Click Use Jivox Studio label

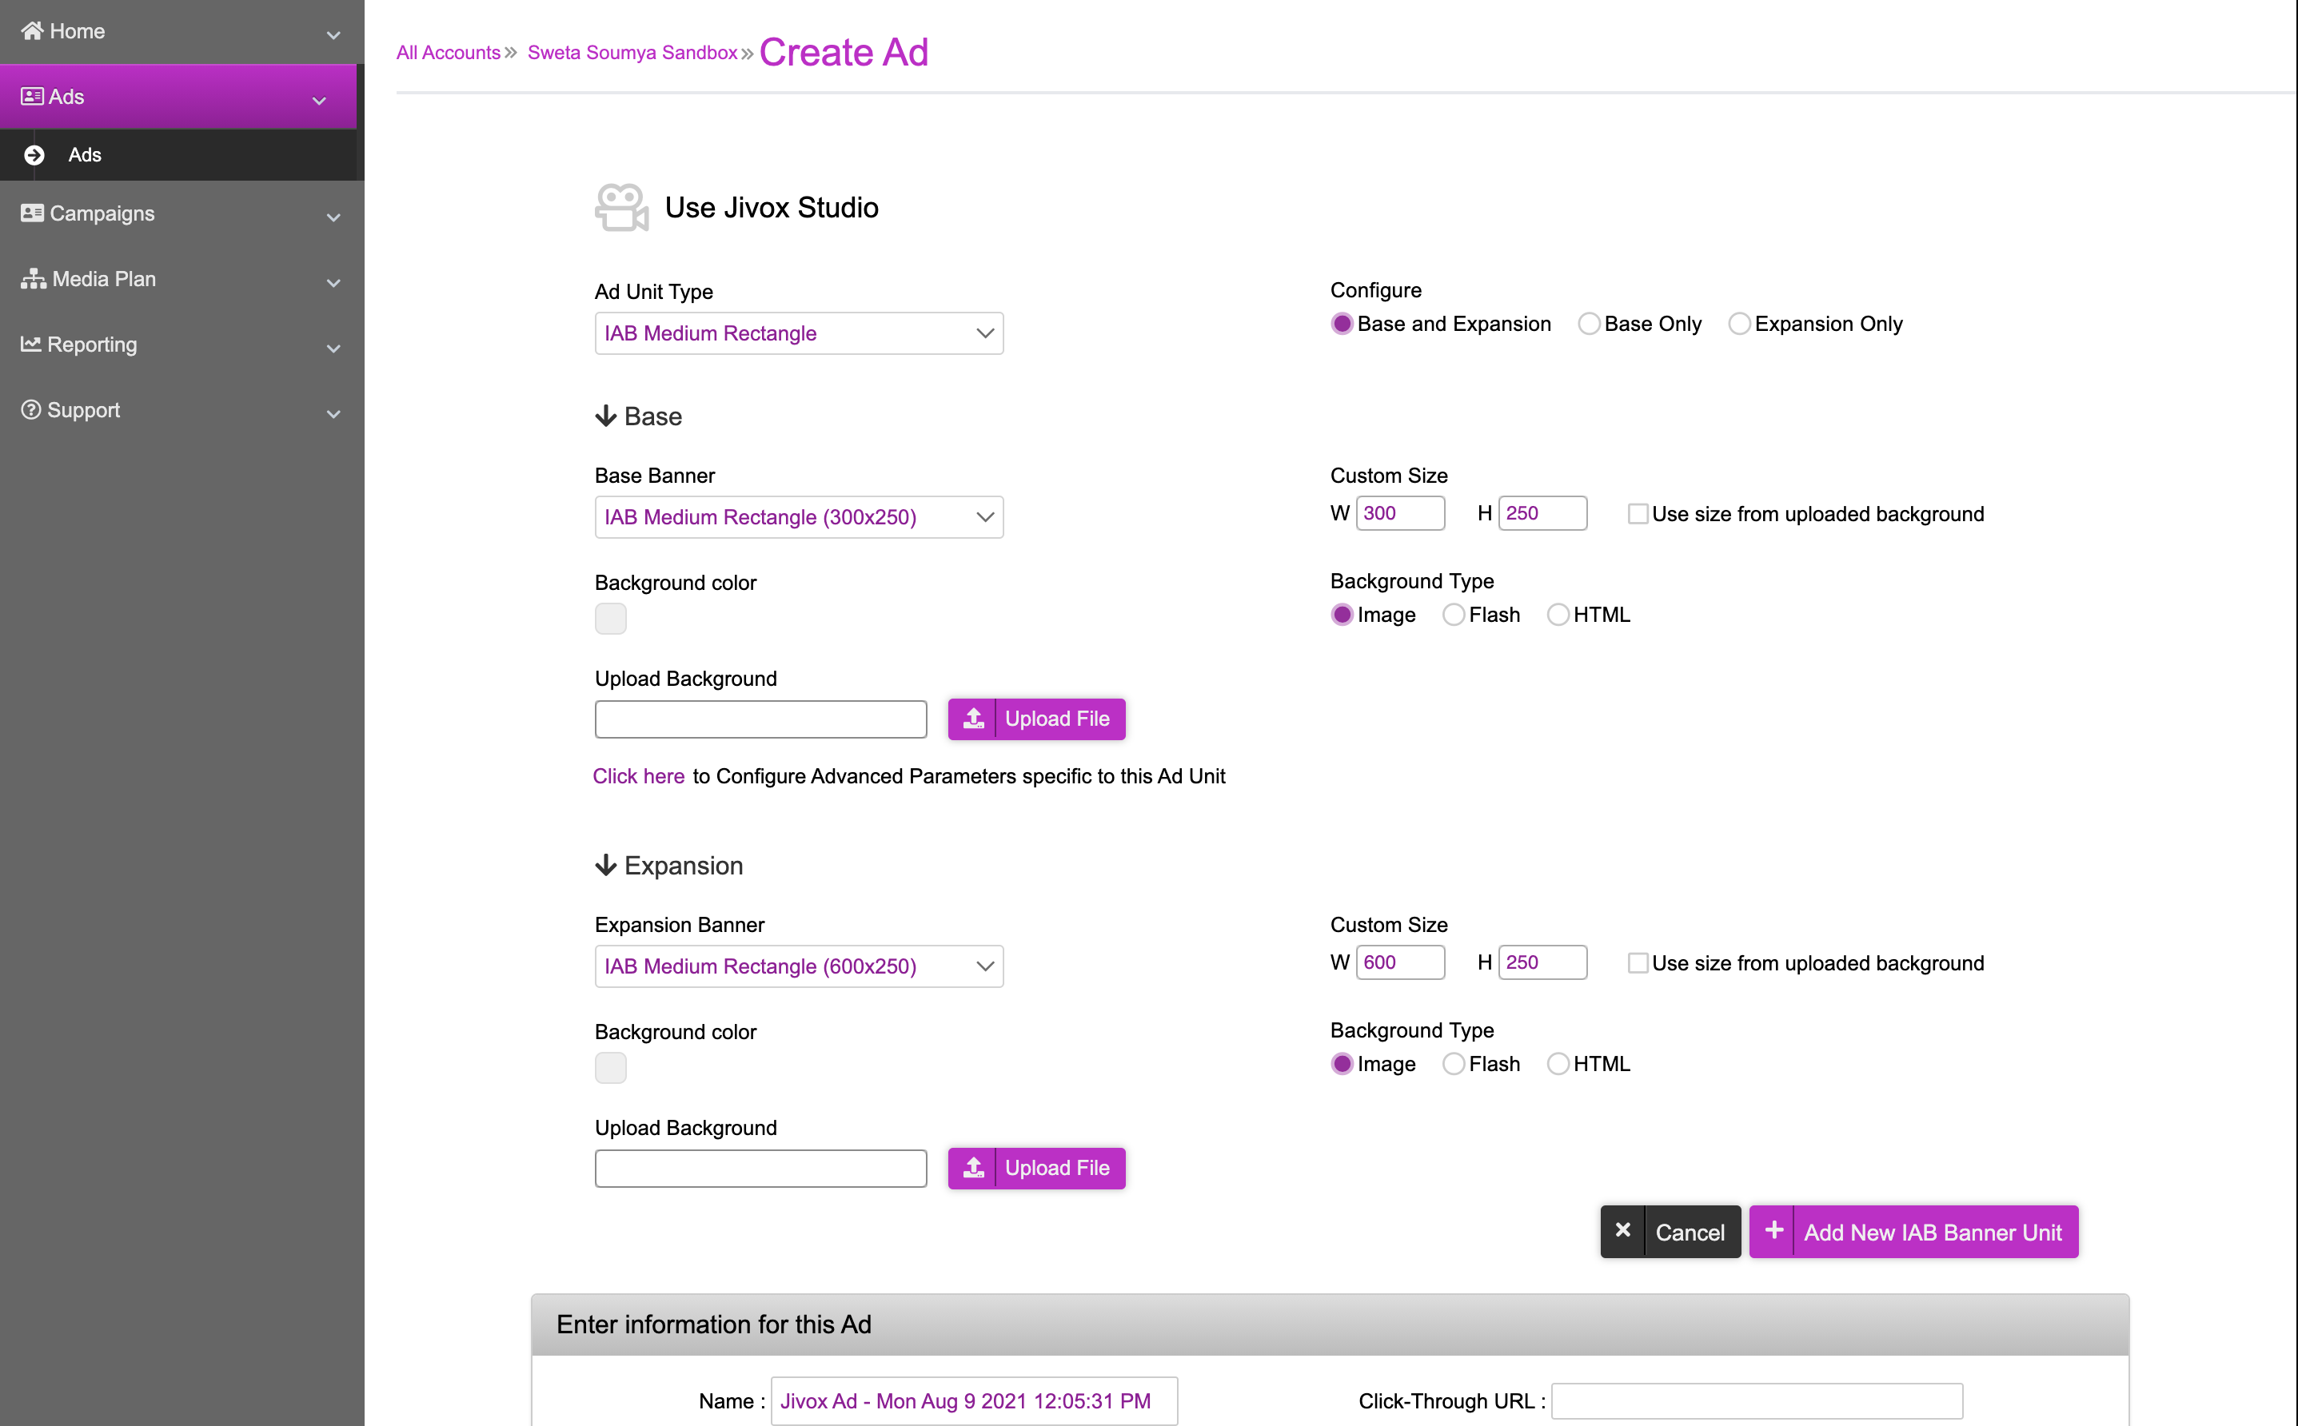point(772,208)
